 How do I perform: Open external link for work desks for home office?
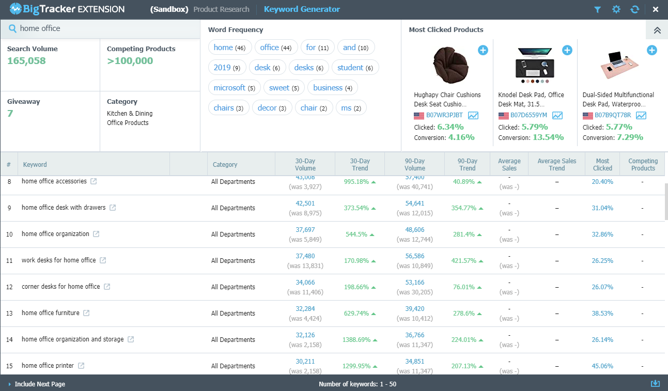[103, 260]
